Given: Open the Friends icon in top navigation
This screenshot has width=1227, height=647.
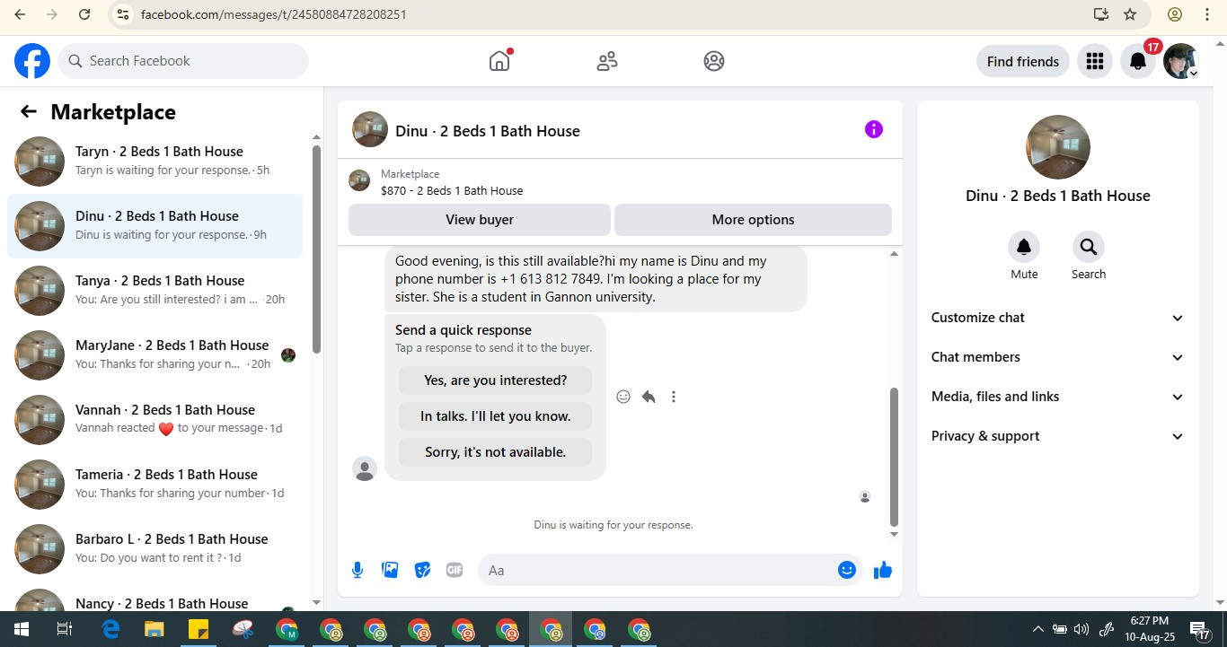Looking at the screenshot, I should pos(607,61).
